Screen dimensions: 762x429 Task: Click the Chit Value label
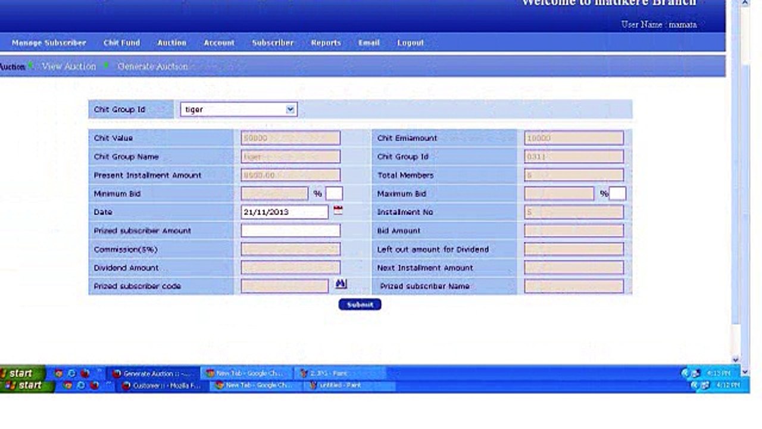pyautogui.click(x=113, y=138)
